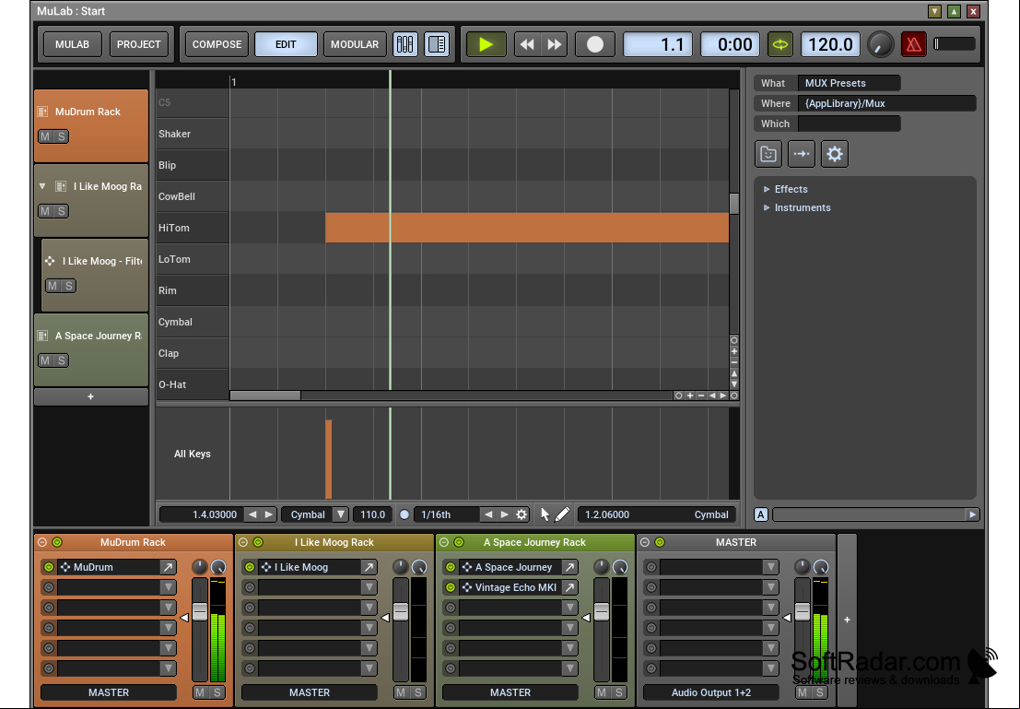Click the MuDrum Rack MASTER output button
This screenshot has width=1020, height=709.
click(x=109, y=692)
